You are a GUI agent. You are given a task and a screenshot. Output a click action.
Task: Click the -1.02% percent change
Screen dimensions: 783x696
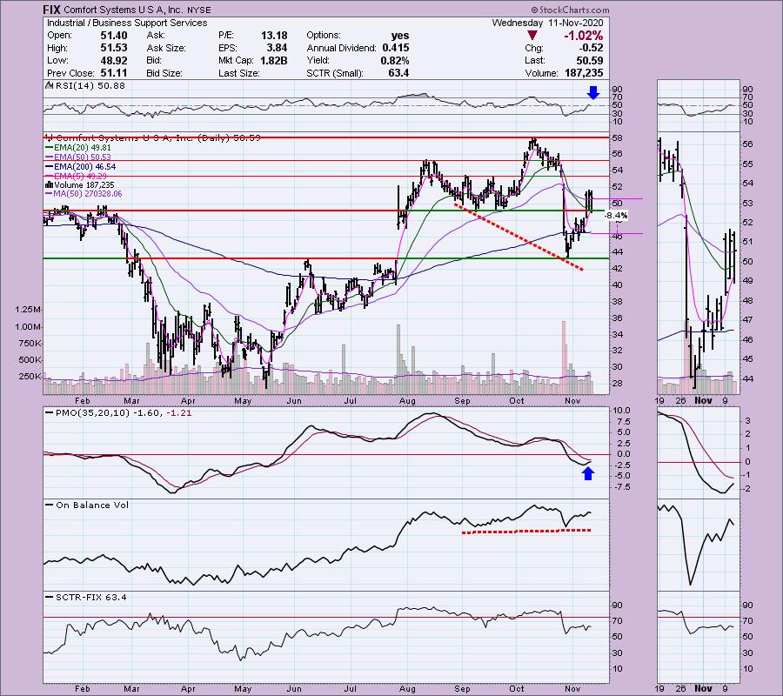click(583, 36)
